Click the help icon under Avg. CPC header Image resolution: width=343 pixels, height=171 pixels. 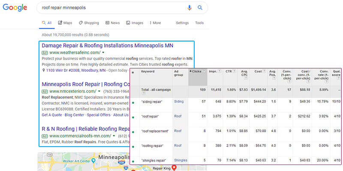246,78
